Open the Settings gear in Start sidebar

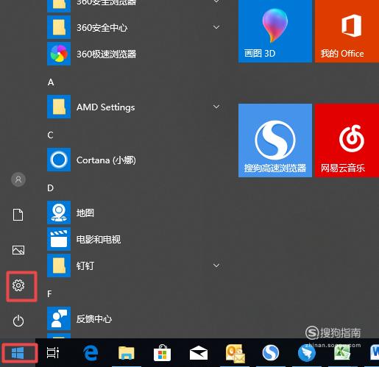tap(18, 285)
